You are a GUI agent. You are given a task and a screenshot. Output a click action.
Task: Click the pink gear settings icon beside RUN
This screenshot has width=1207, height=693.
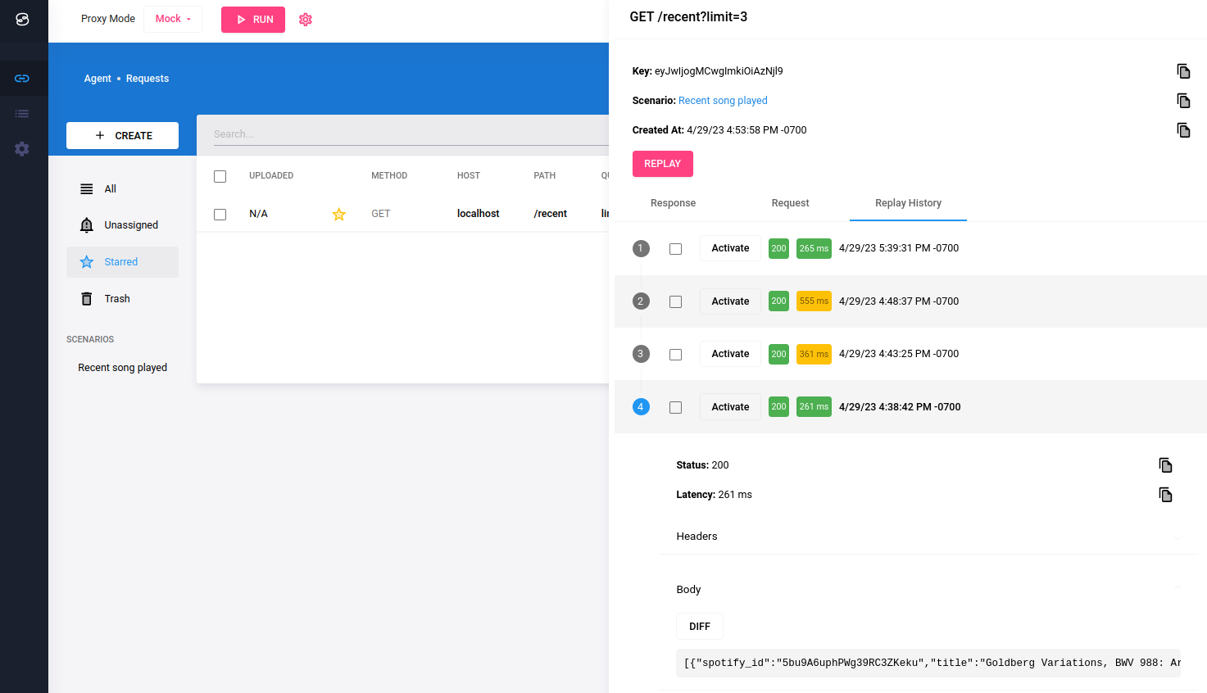click(x=306, y=20)
